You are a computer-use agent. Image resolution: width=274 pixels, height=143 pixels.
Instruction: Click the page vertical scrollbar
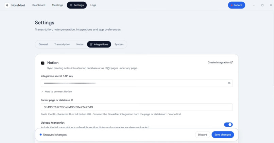click(273, 49)
